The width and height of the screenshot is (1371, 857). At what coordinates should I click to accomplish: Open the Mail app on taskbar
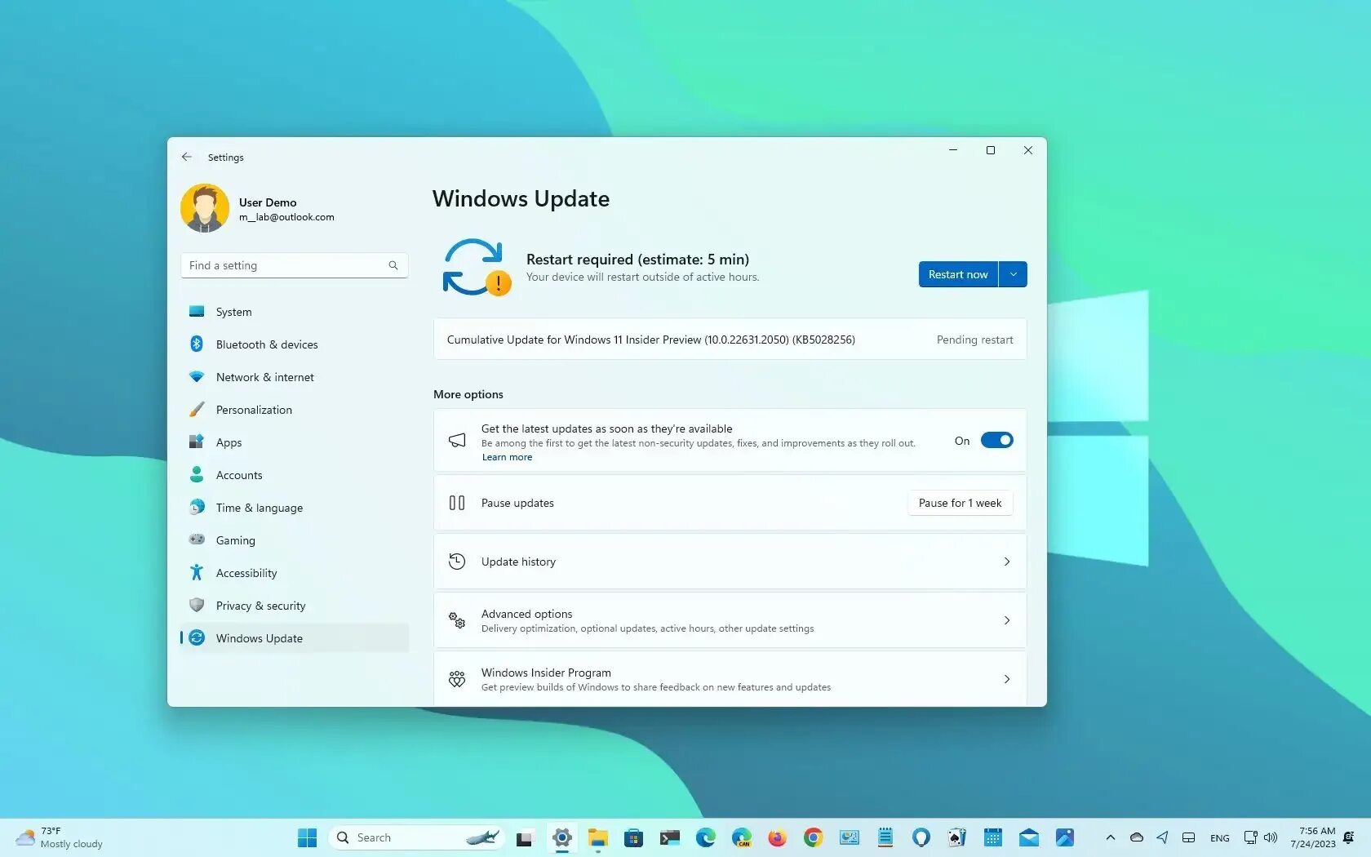[x=1028, y=837]
